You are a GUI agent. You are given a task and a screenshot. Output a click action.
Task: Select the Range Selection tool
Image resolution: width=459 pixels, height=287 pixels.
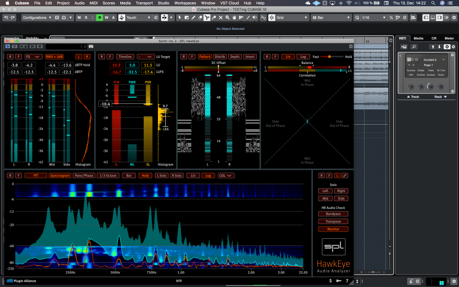[x=187, y=17]
